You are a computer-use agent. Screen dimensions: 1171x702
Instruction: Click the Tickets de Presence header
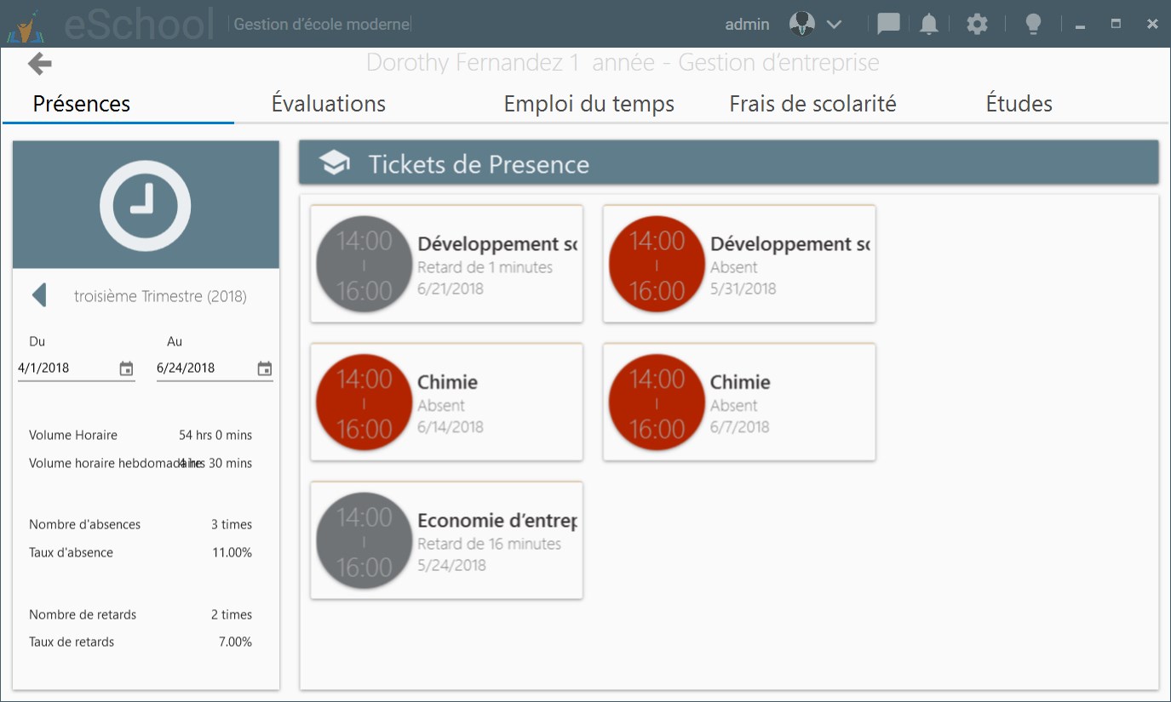[729, 163]
